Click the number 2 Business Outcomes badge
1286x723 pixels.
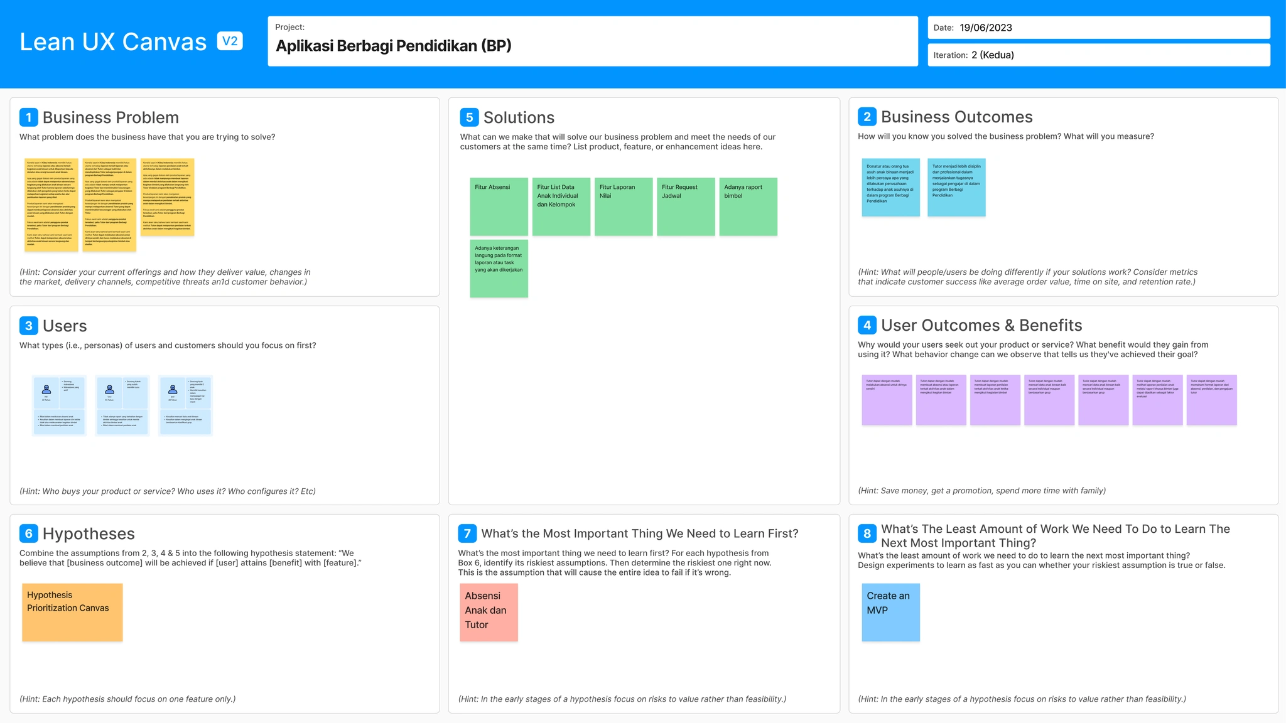[867, 117]
